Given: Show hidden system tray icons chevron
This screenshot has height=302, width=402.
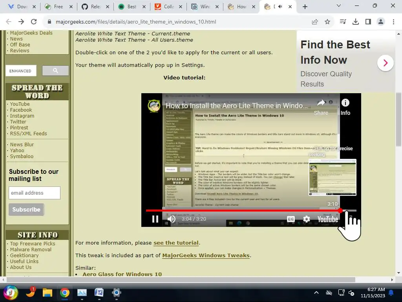Looking at the screenshot, I should 316,293.
